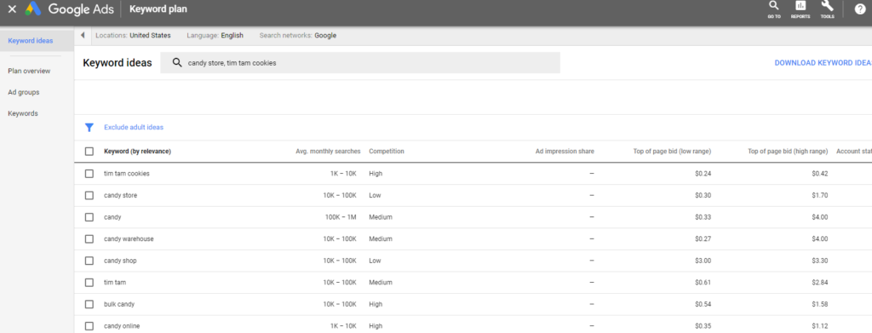
Task: Click the $2.84 high range bid value
Action: click(x=820, y=283)
